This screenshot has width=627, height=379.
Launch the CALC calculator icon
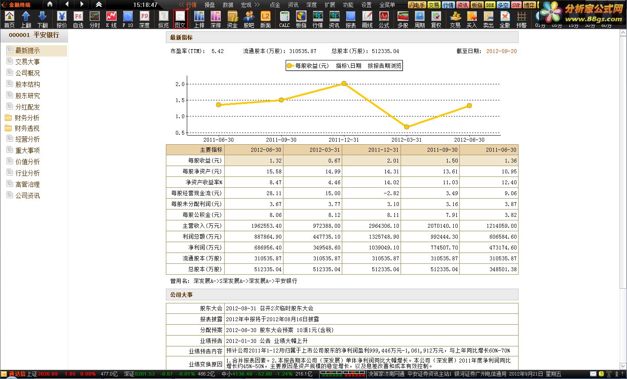point(284,19)
